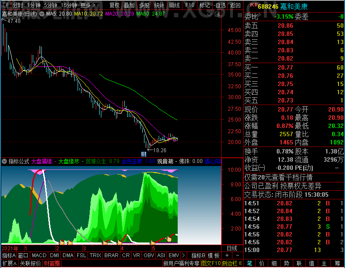Click the 财 marker below the price chart

(x=144, y=154)
